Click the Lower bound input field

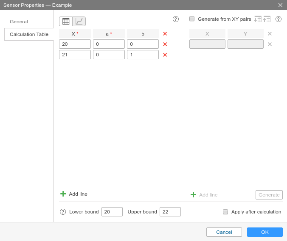pyautogui.click(x=112, y=212)
